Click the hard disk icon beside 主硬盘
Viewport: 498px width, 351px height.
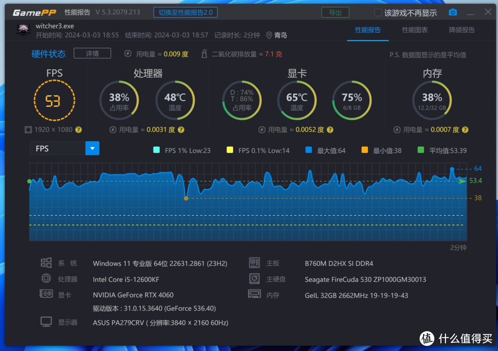coord(255,279)
